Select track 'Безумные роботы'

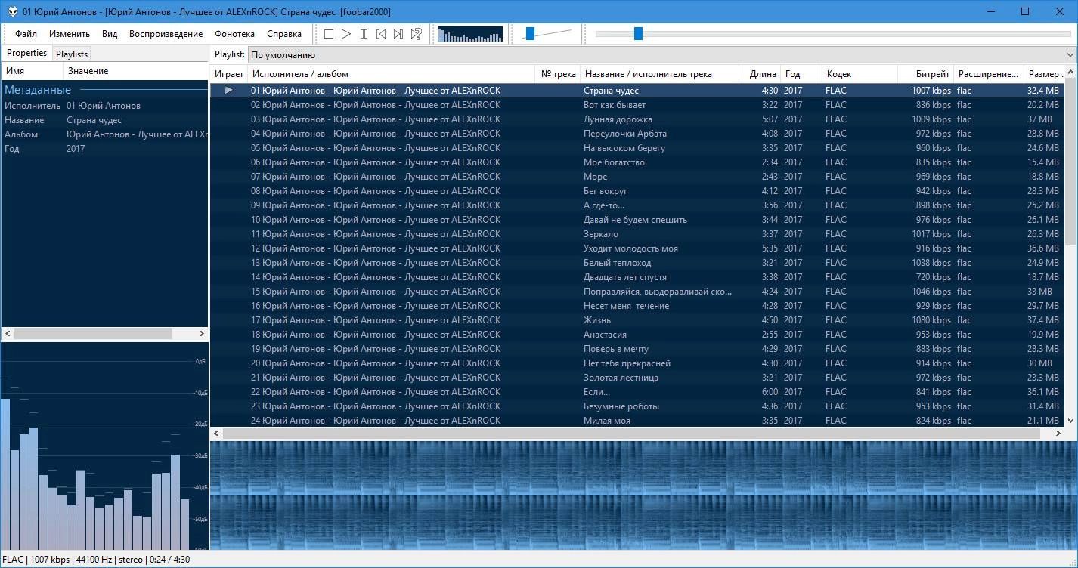tap(637, 406)
